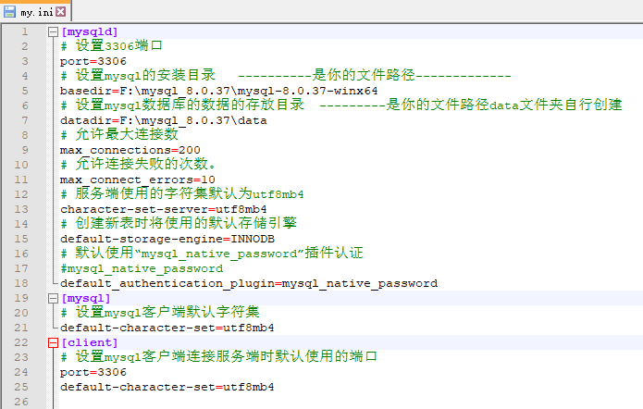The height and width of the screenshot is (409, 643).
Task: Click the default-storage-engine=INNODB line
Action: [x=167, y=239]
